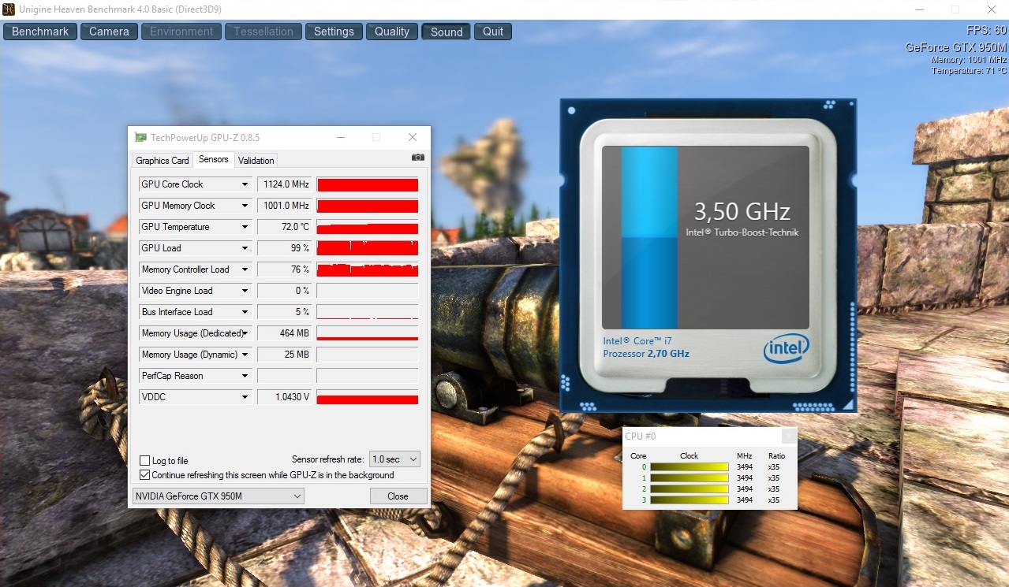This screenshot has height=587, width=1009.
Task: Click the Ratio column header in CPU #0
Action: (x=776, y=456)
